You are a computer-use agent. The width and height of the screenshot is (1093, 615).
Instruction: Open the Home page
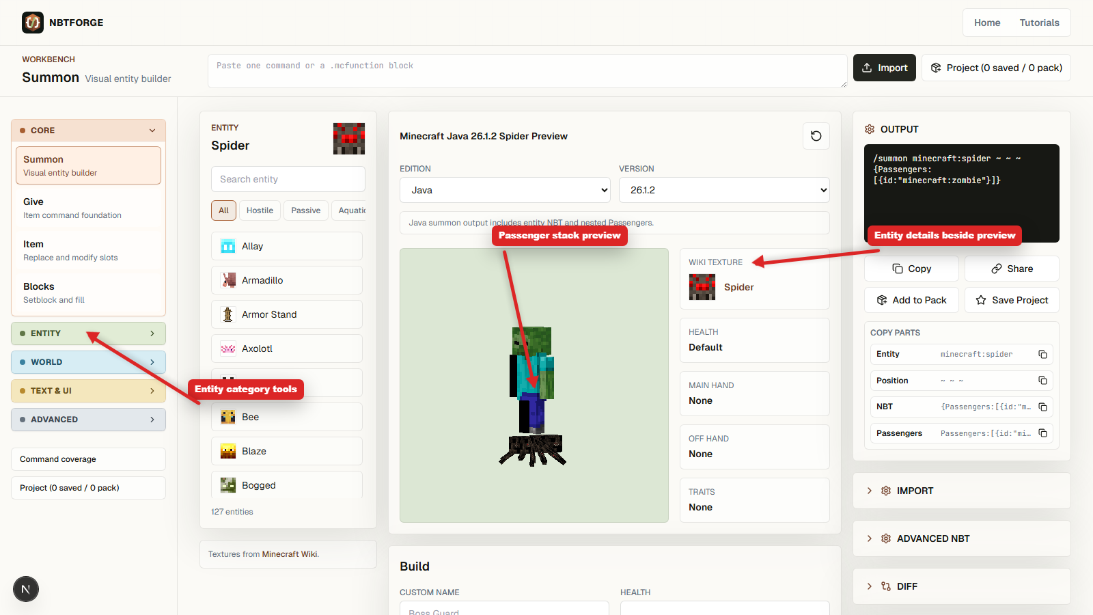click(x=987, y=23)
